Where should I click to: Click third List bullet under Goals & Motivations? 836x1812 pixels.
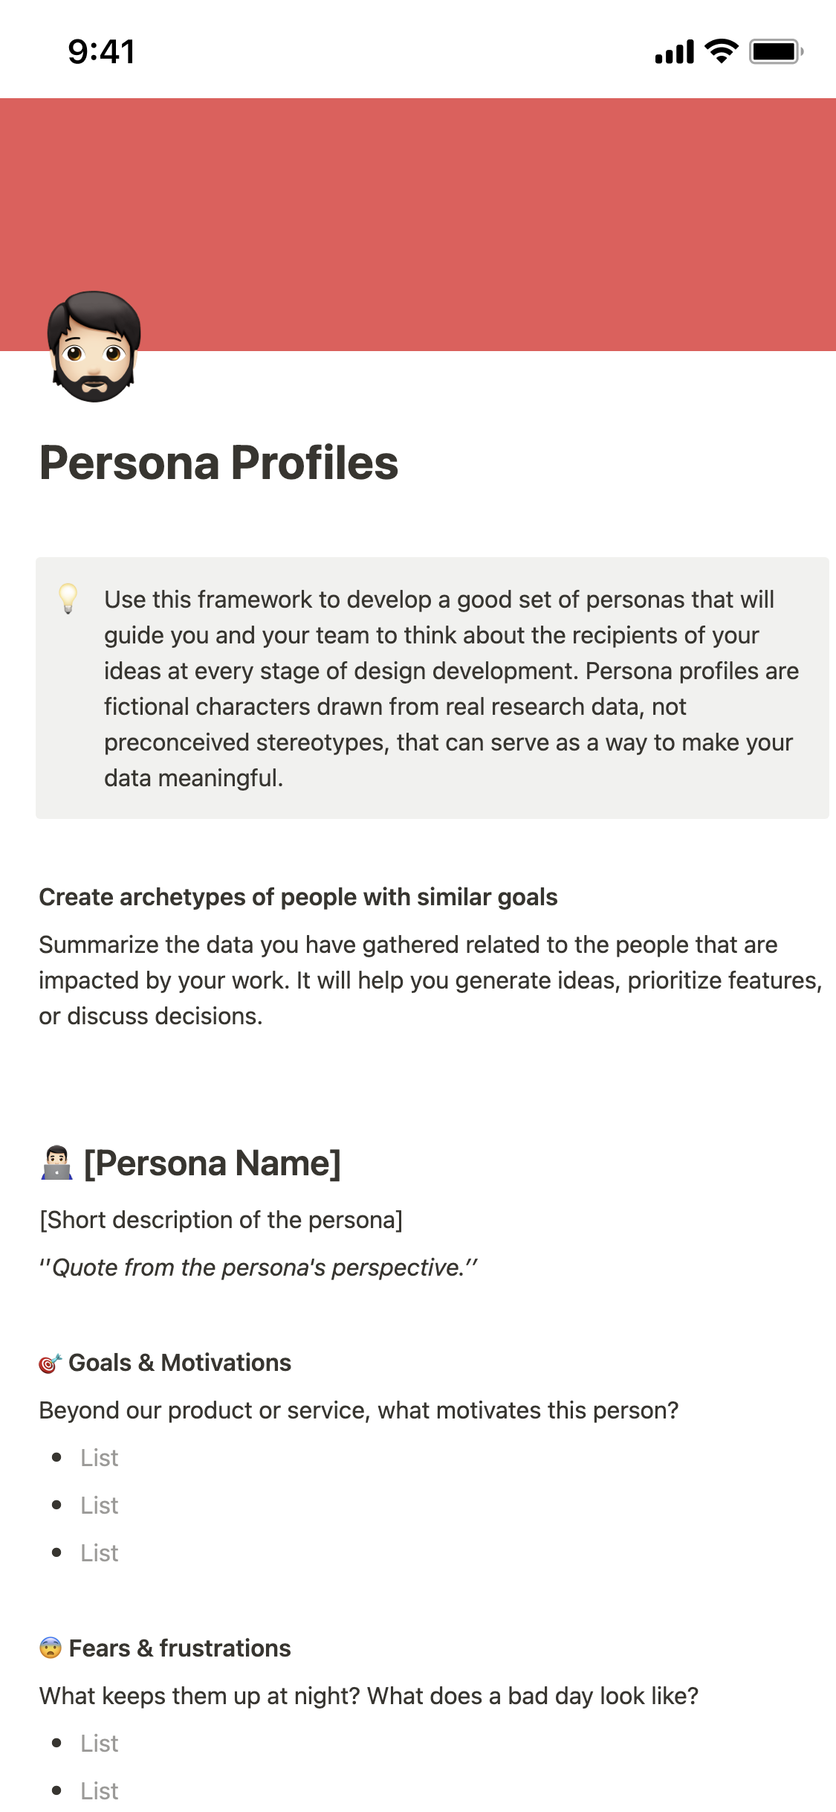[x=100, y=1553]
